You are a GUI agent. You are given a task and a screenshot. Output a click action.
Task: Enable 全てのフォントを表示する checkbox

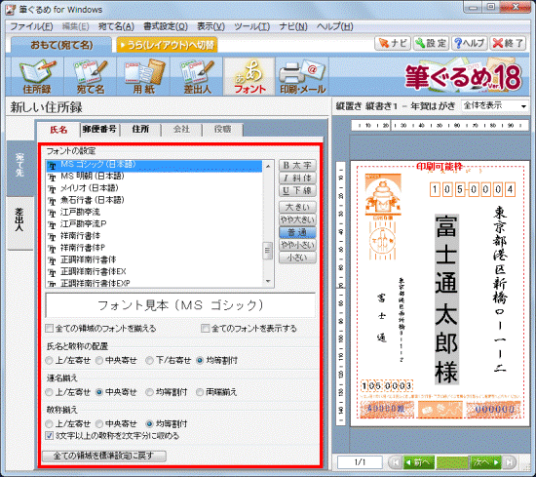(205, 329)
